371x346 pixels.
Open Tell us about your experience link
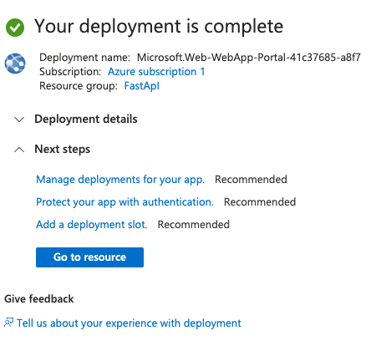129,323
